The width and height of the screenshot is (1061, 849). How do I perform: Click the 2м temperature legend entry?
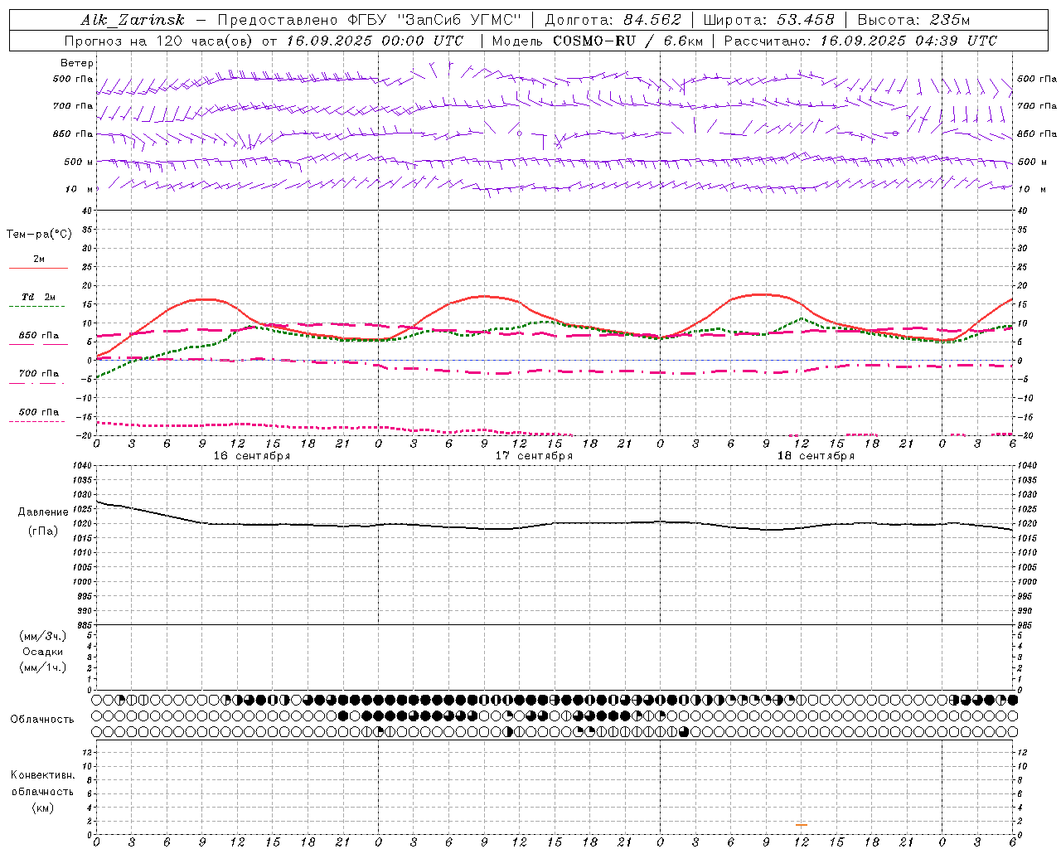pos(39,259)
